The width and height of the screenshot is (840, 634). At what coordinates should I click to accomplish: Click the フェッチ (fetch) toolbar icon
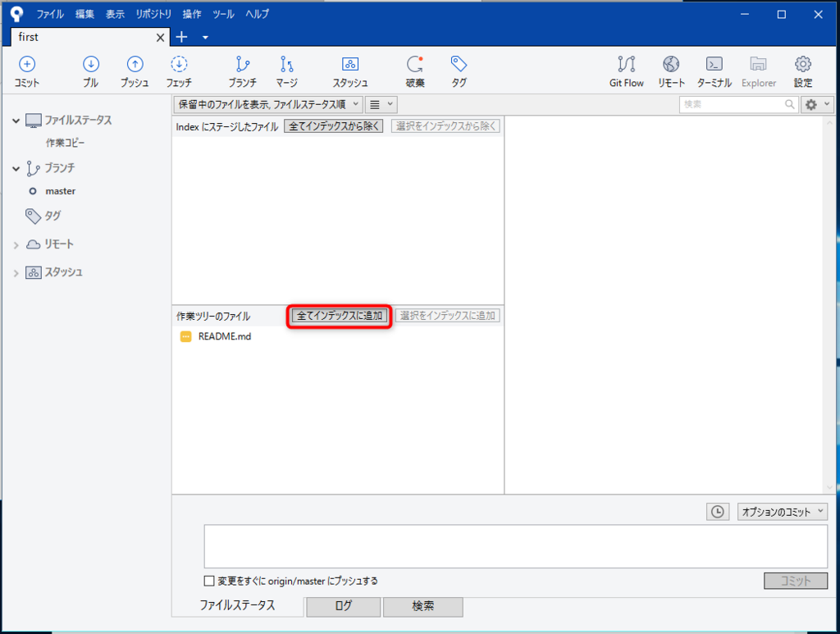click(178, 64)
